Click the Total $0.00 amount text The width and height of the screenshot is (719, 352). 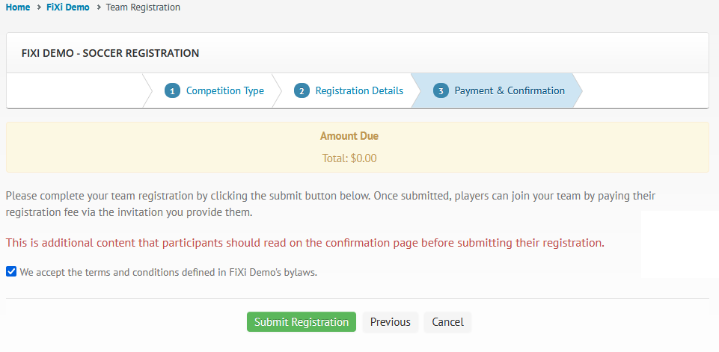point(349,158)
